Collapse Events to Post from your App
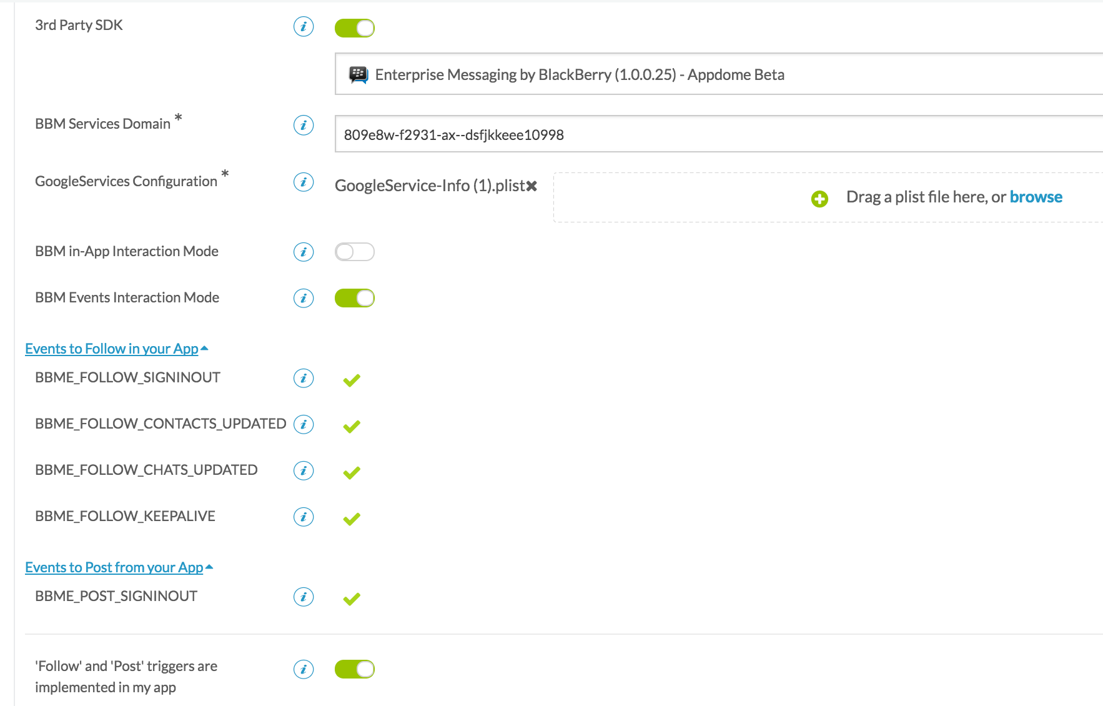1103x706 pixels. tap(119, 567)
